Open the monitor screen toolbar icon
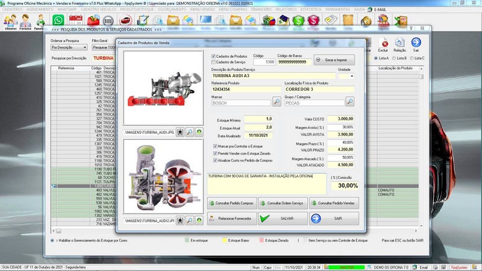 pyautogui.click(x=205, y=20)
